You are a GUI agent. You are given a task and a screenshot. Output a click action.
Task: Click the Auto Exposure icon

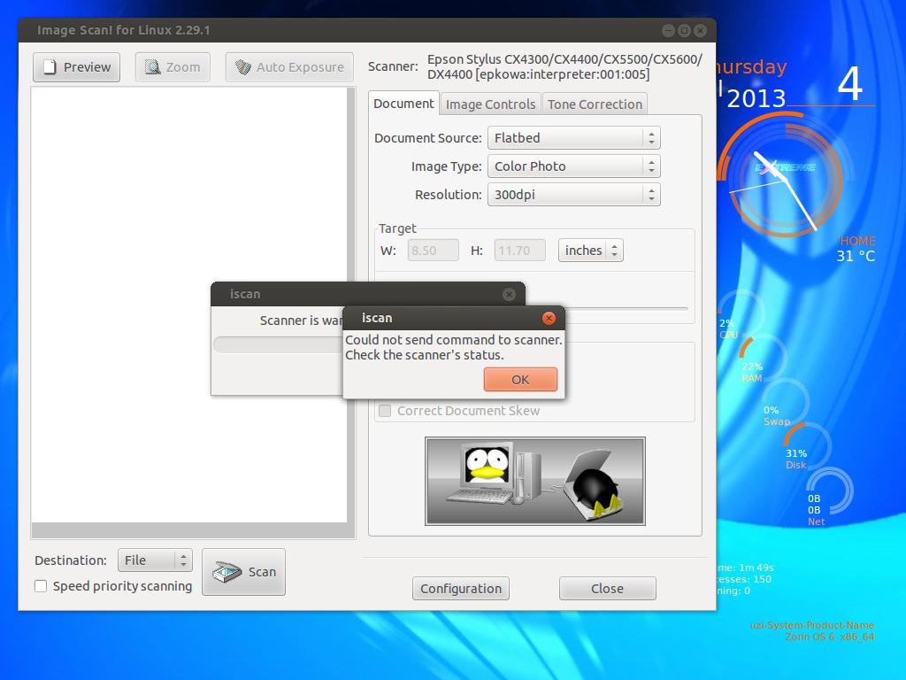(243, 67)
